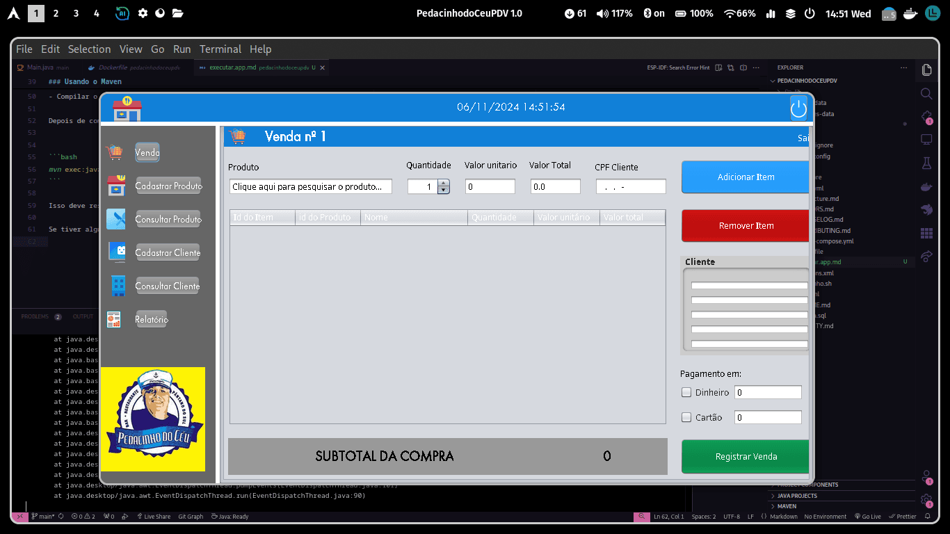Click the store logo icon in PDV header
This screenshot has height=534, width=950.
pos(127,108)
